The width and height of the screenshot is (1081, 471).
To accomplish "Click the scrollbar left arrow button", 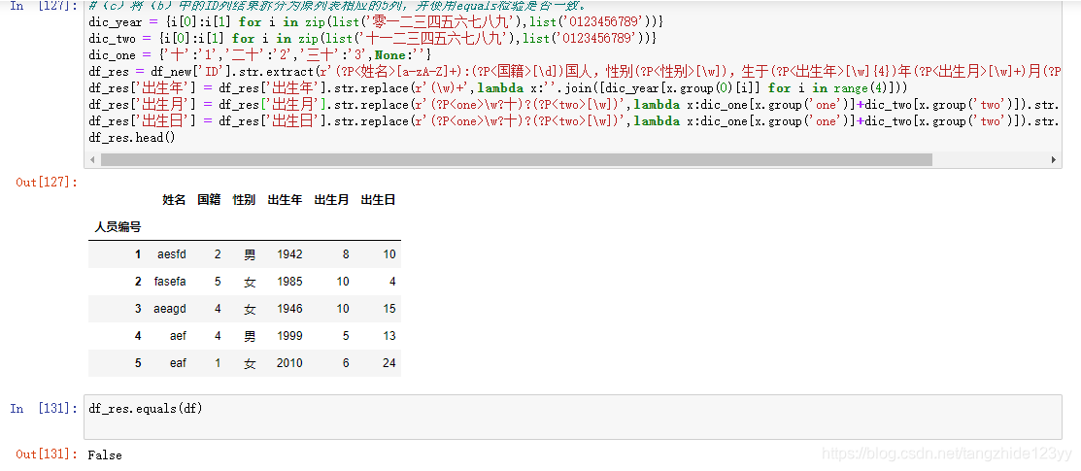I will pyautogui.click(x=91, y=159).
